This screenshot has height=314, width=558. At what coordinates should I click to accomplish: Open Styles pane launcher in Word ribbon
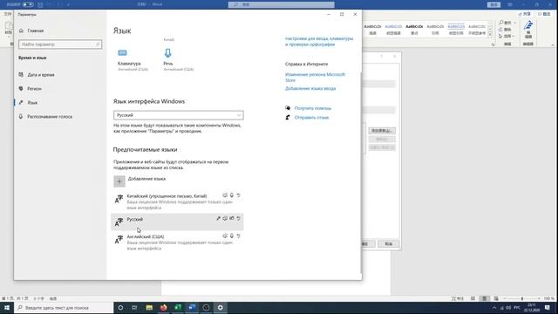[493, 44]
